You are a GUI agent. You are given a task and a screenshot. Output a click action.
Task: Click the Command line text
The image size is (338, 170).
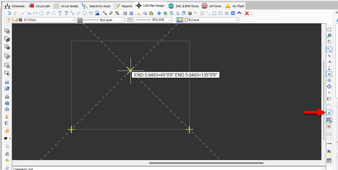coord(23,169)
